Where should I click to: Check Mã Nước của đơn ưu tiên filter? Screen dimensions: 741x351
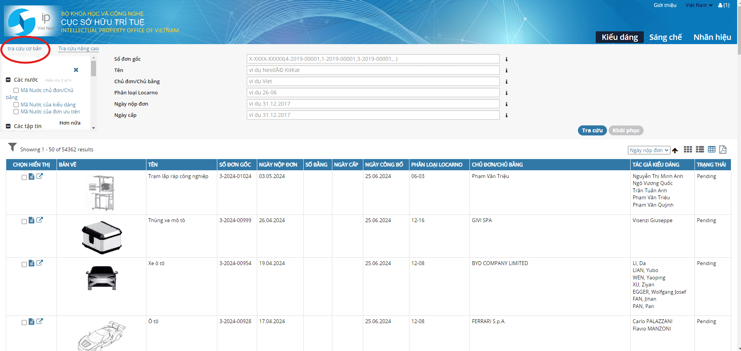coord(16,112)
